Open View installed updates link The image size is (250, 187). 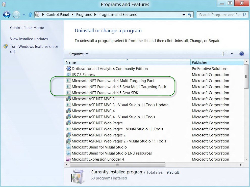(x=29, y=39)
